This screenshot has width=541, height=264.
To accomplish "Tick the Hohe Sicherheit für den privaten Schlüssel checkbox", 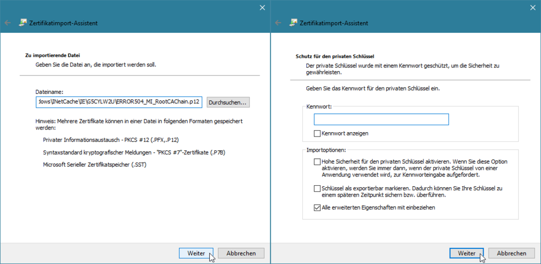I will tap(317, 161).
